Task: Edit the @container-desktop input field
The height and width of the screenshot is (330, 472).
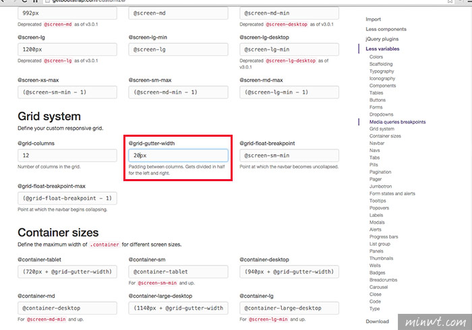Action: pyautogui.click(x=289, y=271)
